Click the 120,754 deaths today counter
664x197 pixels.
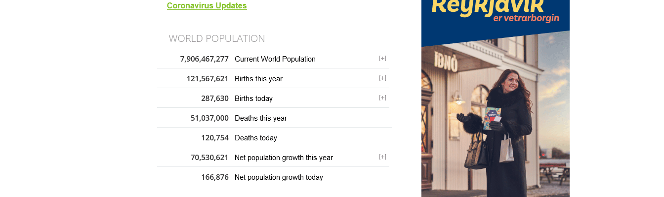(x=215, y=138)
